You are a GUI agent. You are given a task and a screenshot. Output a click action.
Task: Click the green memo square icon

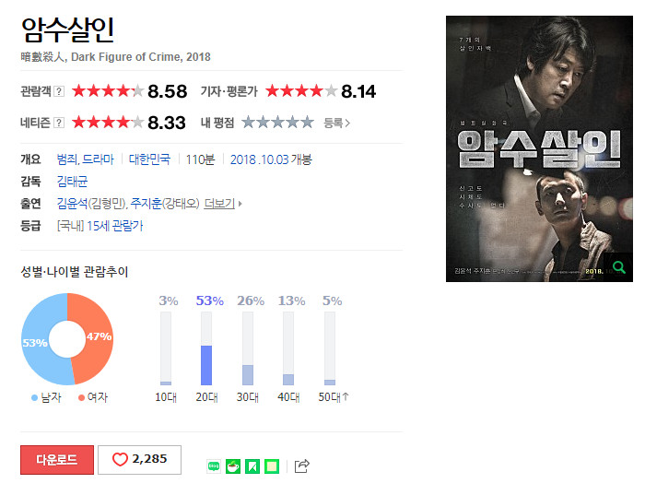point(272,466)
